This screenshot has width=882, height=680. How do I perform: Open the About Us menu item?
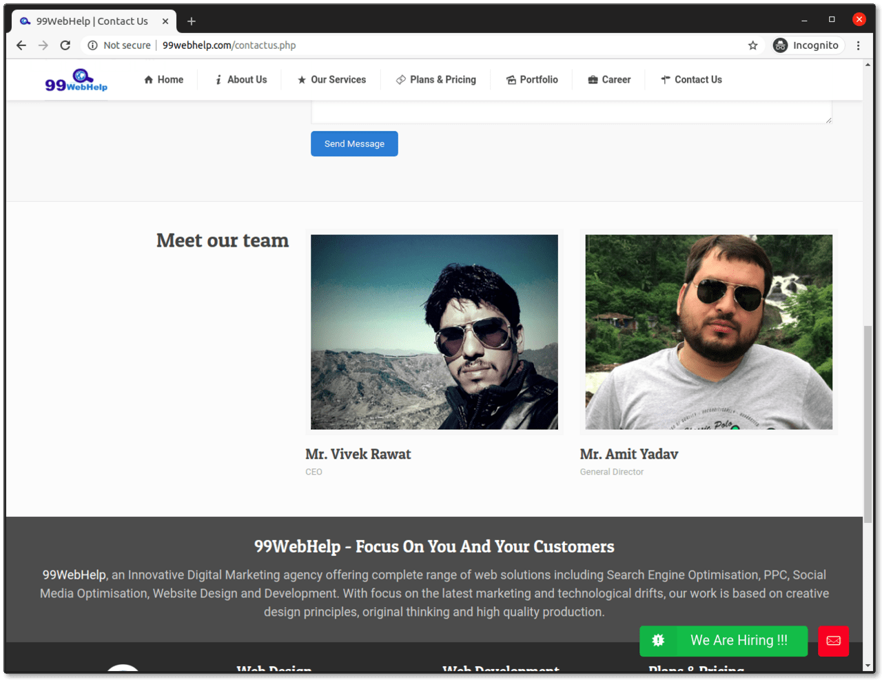pos(240,80)
